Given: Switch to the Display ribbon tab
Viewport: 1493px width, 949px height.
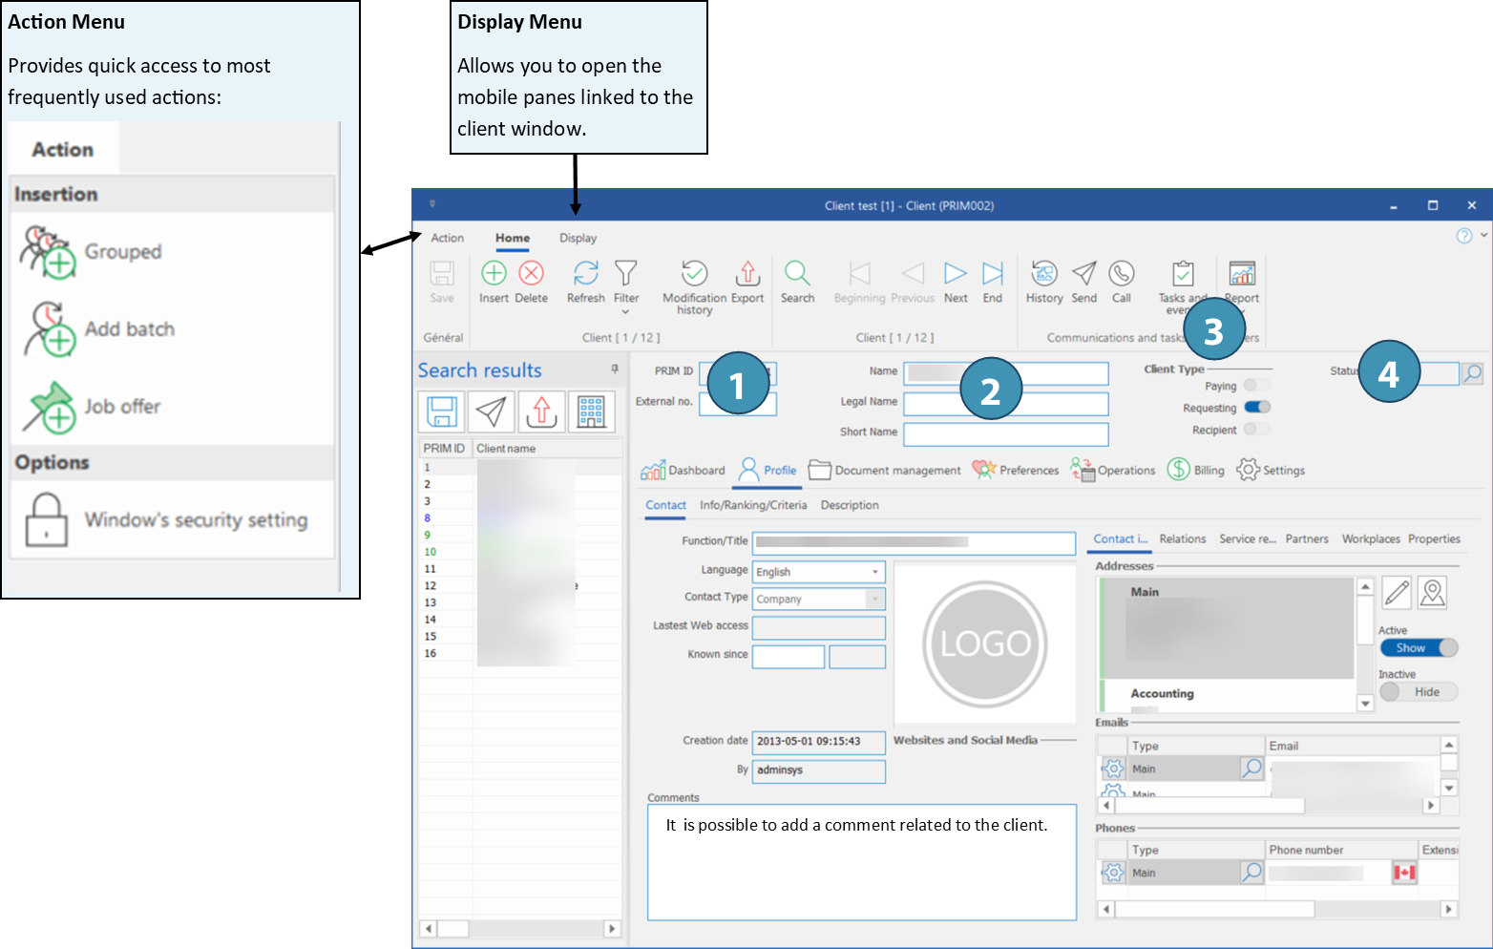Looking at the screenshot, I should [x=578, y=238].
